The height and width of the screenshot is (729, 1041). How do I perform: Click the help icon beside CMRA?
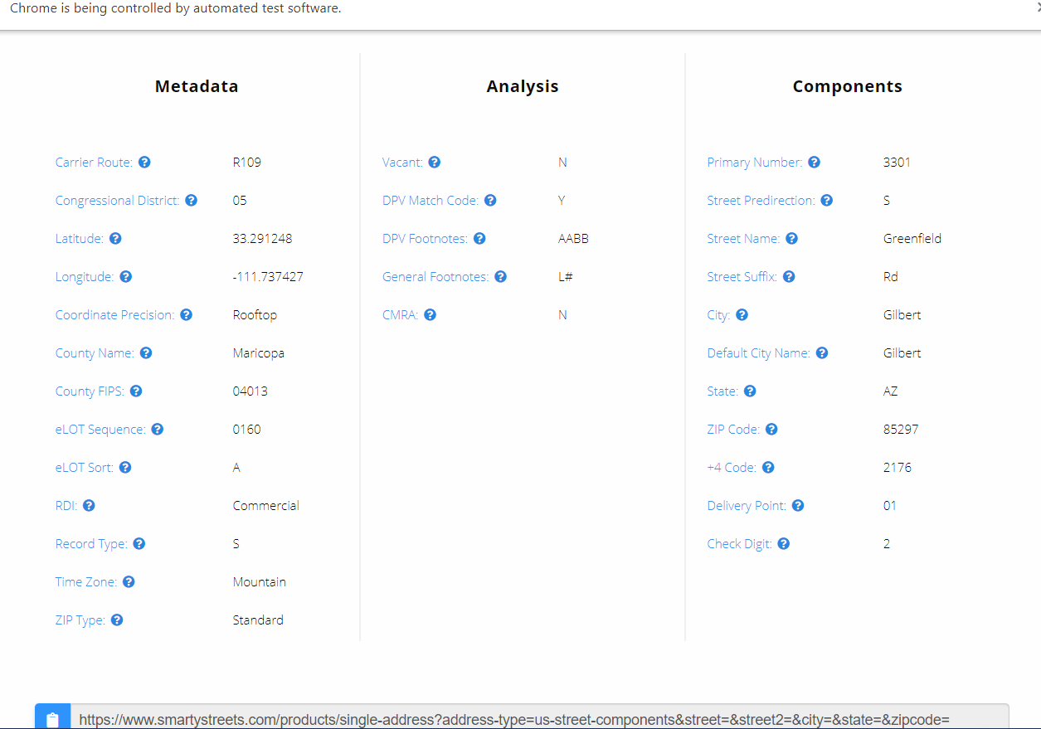point(430,315)
